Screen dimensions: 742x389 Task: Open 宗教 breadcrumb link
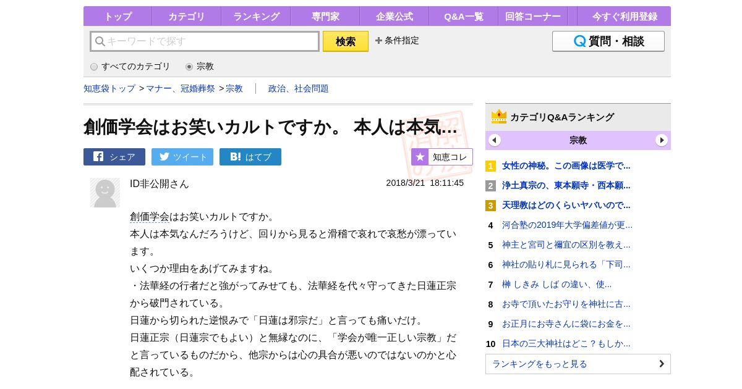click(234, 89)
